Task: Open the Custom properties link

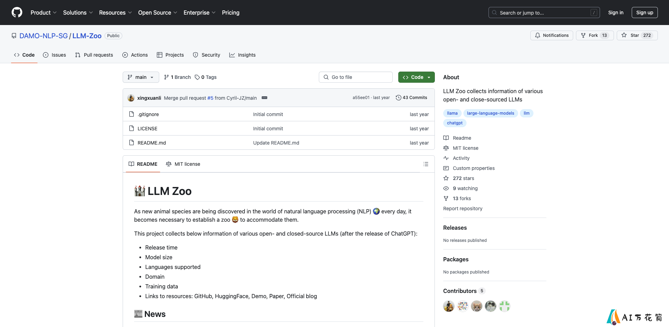Action: pos(469,168)
